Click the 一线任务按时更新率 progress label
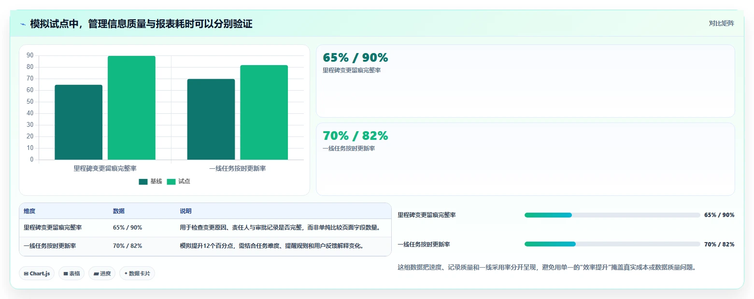The height and width of the screenshot is (299, 754). point(424,245)
